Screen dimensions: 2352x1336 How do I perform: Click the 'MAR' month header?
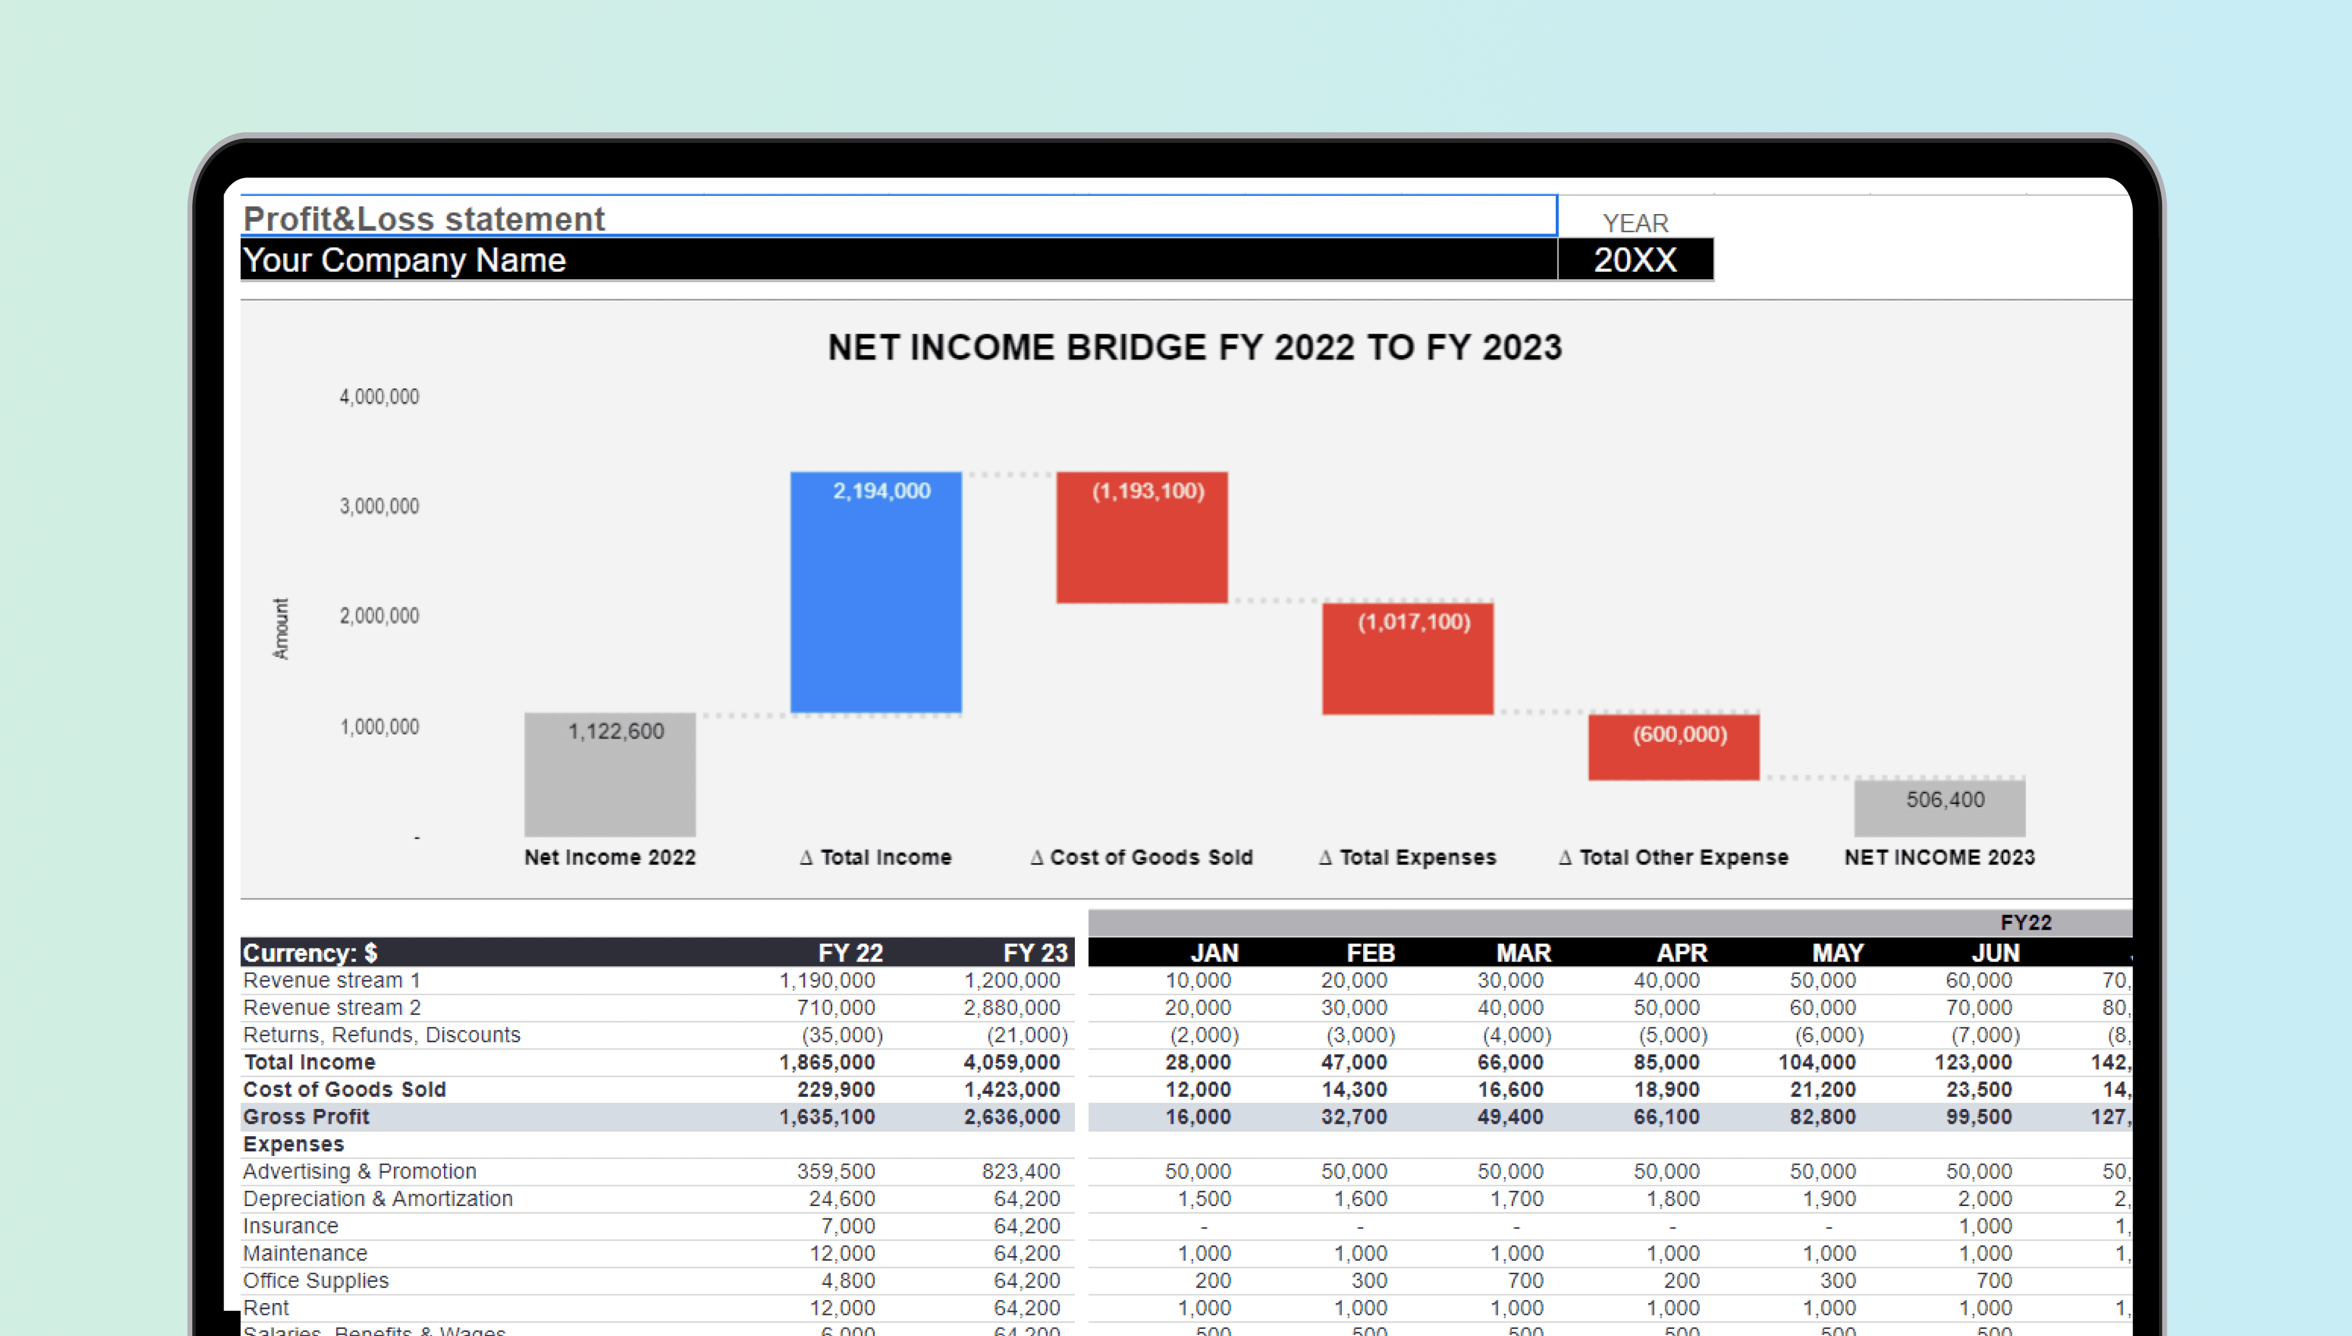[1524, 953]
